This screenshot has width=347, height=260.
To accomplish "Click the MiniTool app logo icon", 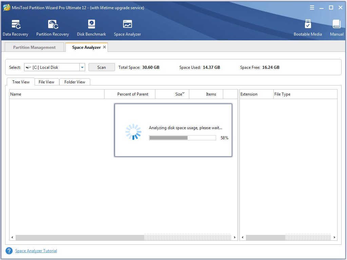I will (x=7, y=7).
